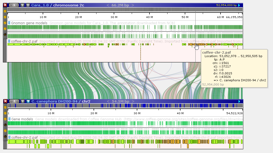The width and height of the screenshot is (273, 153).
Task: Click blue up-arrow icon in C. canephora header
Action: tap(28, 101)
